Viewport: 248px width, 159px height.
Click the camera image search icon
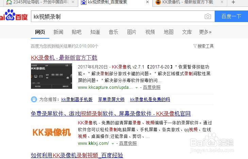coord(208,16)
